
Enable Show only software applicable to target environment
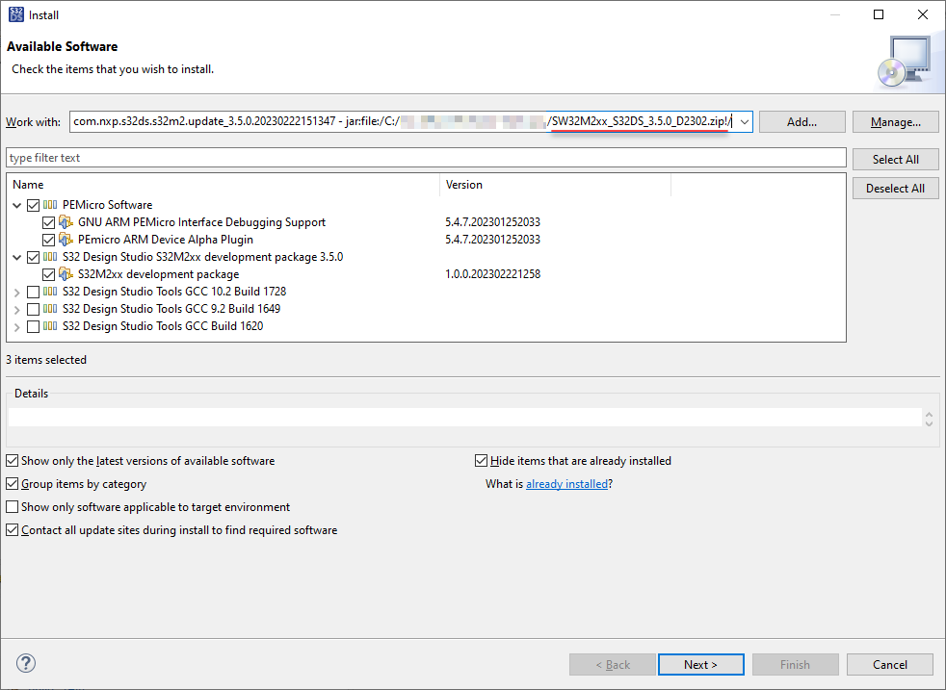[13, 507]
